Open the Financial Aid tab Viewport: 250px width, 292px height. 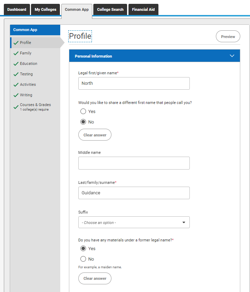point(143,9)
